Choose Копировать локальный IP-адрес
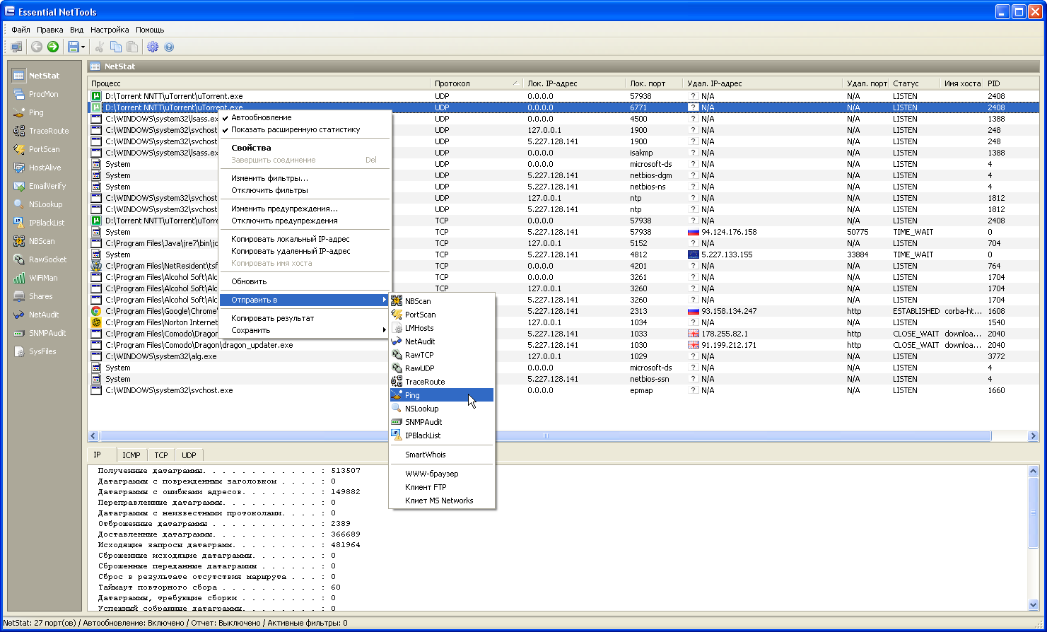Image resolution: width=1047 pixels, height=632 pixels. tap(305, 239)
